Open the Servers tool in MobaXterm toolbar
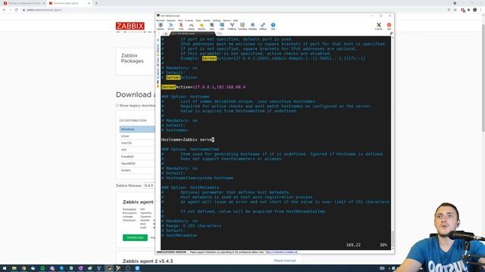Viewport: 485px width, 272px height. pyautogui.click(x=171, y=26)
